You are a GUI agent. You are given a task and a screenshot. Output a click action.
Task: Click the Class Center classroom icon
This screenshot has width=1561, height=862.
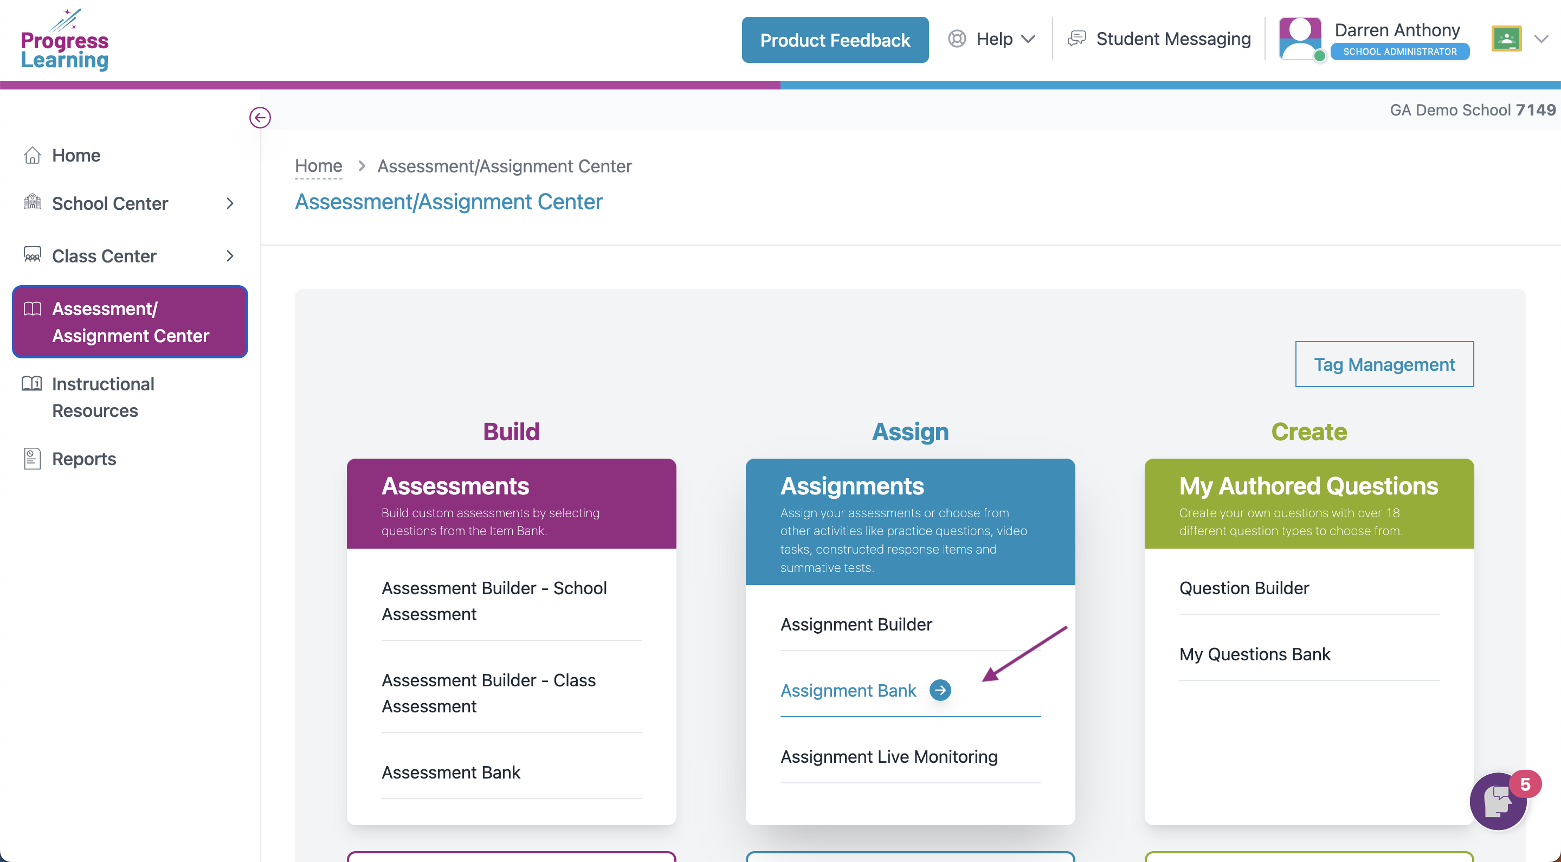[x=32, y=255]
